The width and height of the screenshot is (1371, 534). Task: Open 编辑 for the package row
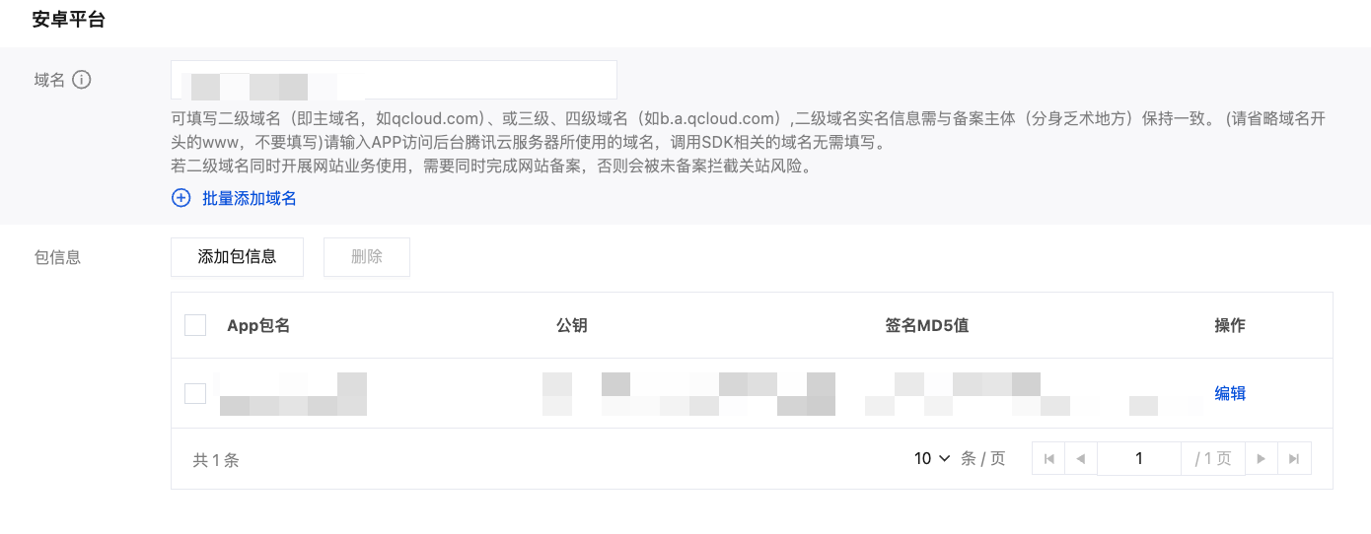[x=1230, y=393]
